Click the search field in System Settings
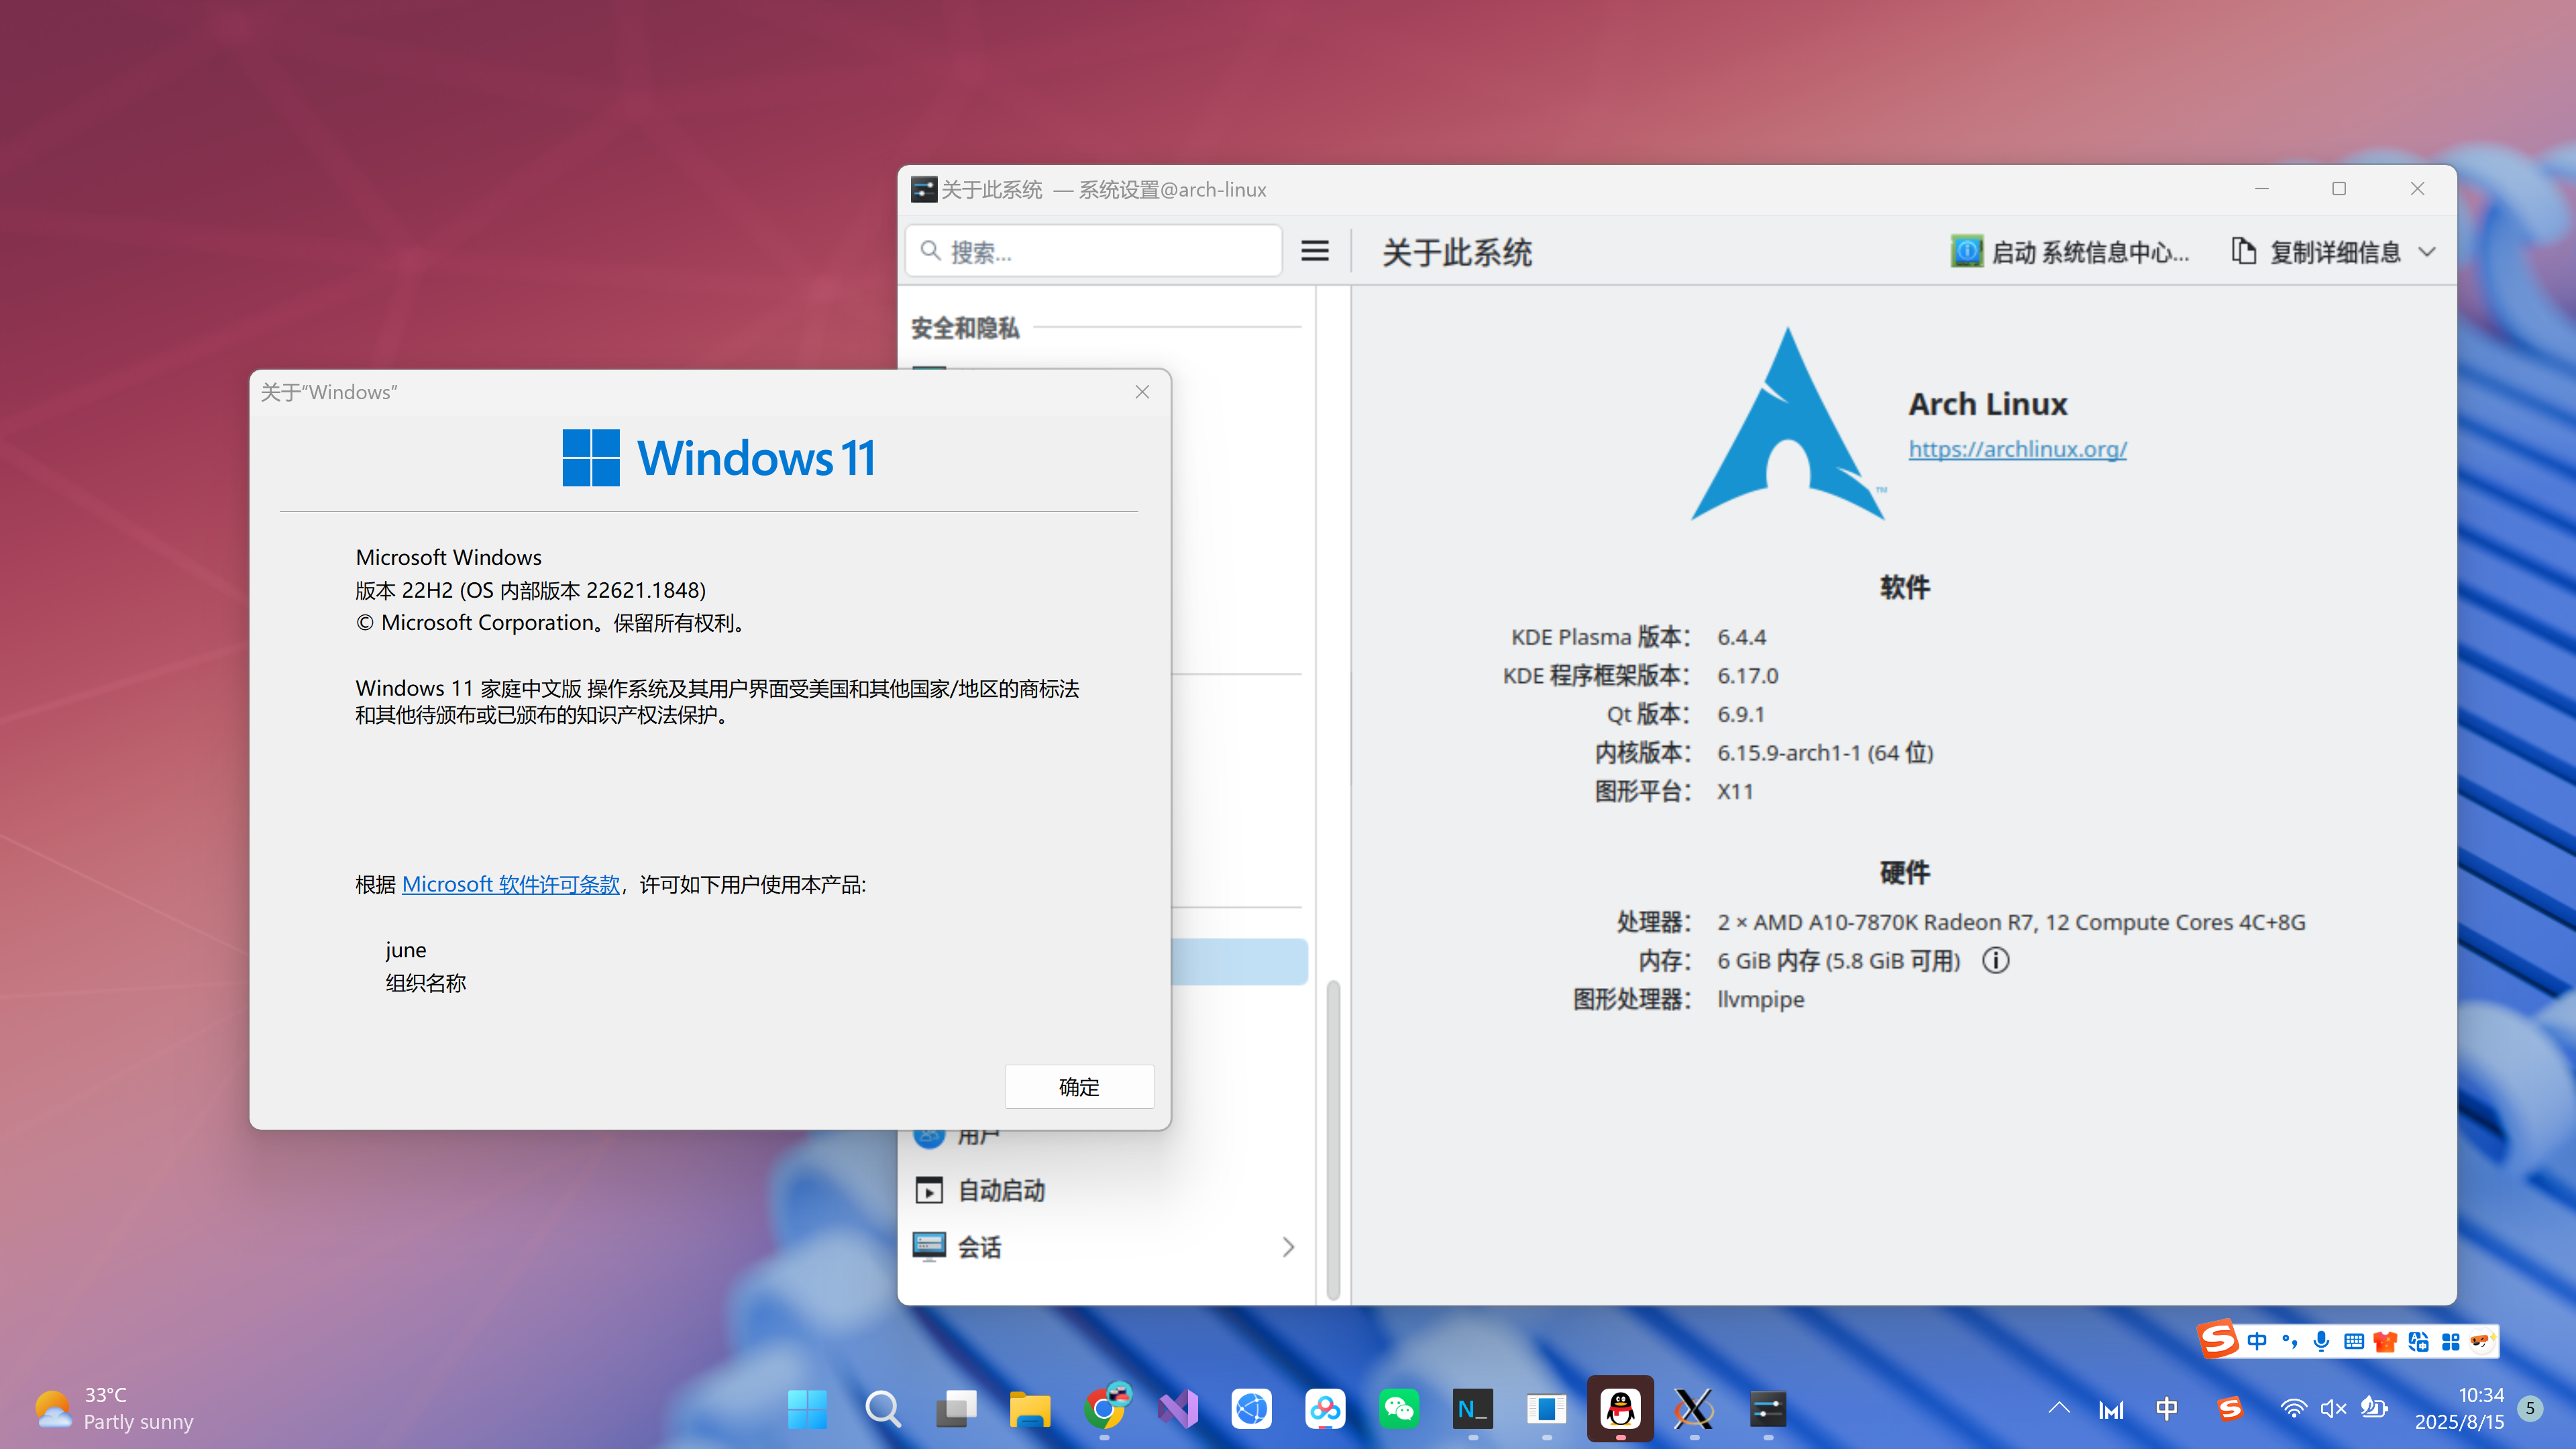This screenshot has height=1449, width=2576. click(1094, 251)
